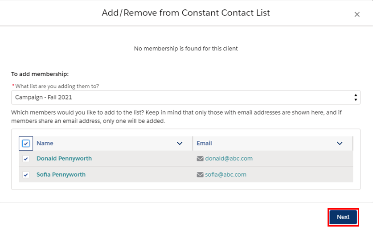Click the 'To add membership:' heading
Screen dimensions: 373x227
pyautogui.click(x=40, y=74)
